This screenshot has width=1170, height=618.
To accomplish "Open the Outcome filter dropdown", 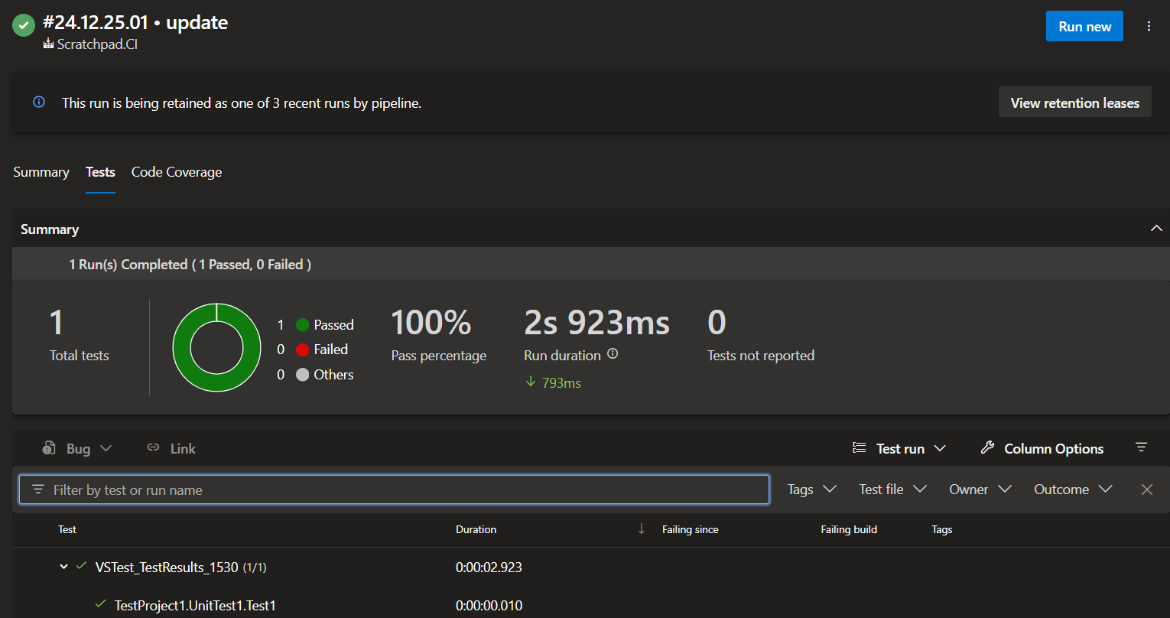I will tap(1073, 490).
